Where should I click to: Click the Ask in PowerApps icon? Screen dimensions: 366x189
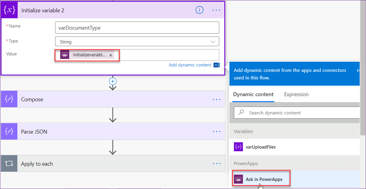238,179
